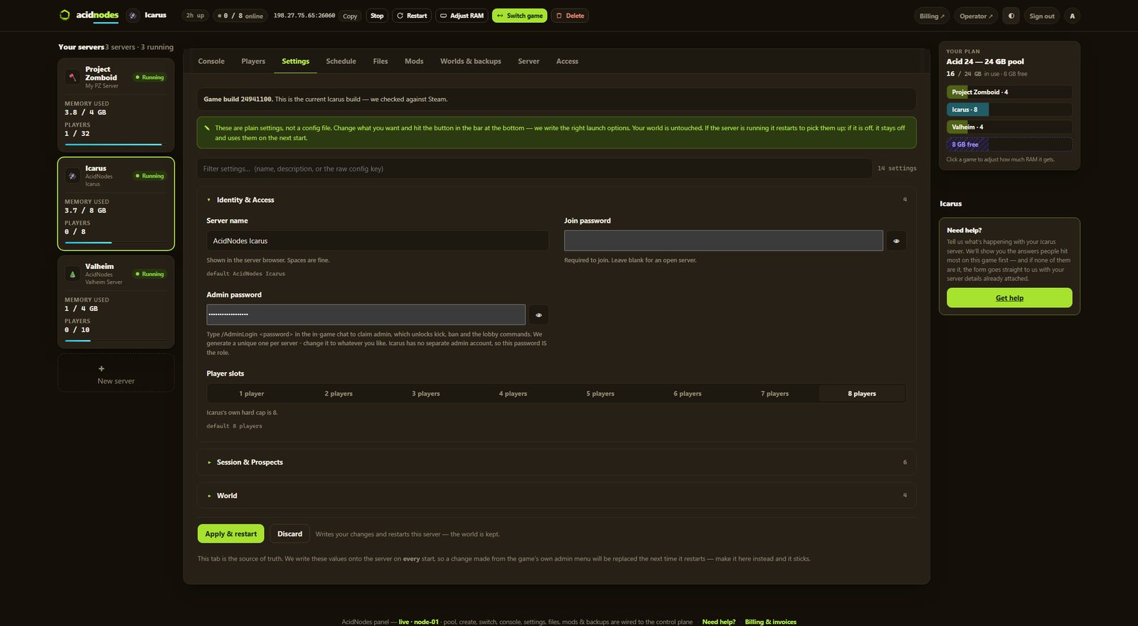Click the Get help button
Image resolution: width=1138 pixels, height=626 pixels.
(1009, 297)
